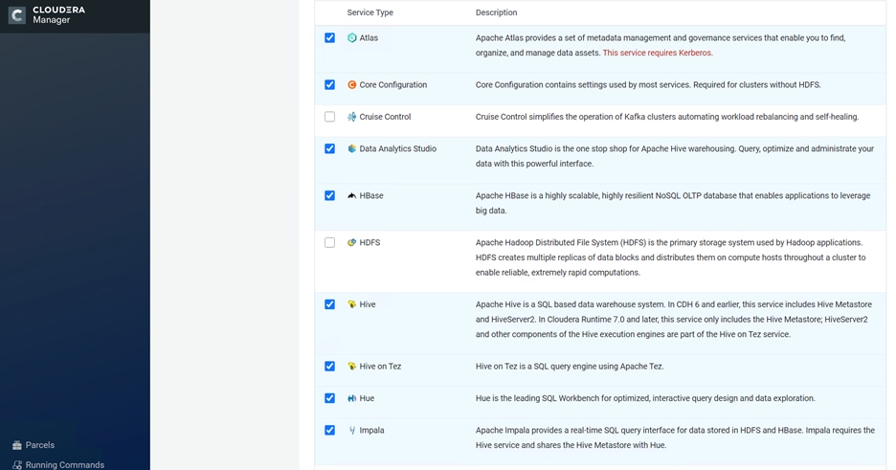The width and height of the screenshot is (896, 470).
Task: Click the Hue service icon
Action: pyautogui.click(x=352, y=398)
